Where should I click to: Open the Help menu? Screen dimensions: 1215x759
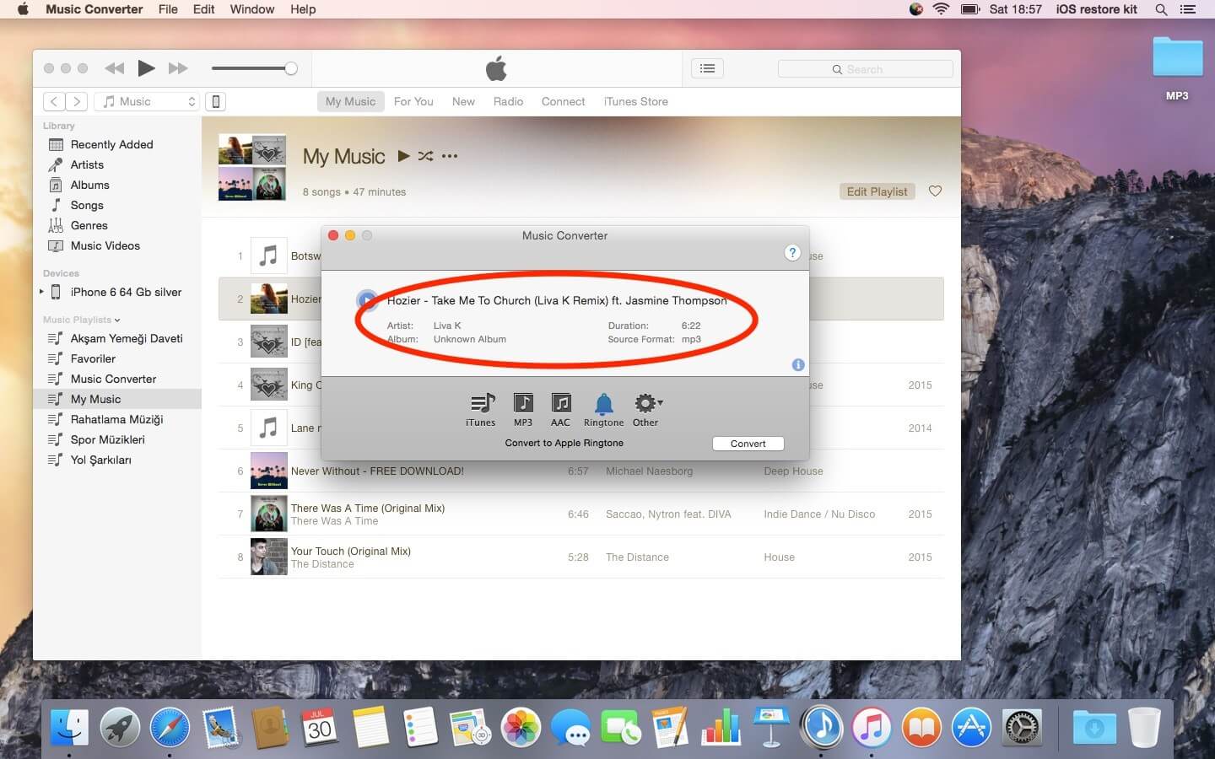[x=303, y=9]
